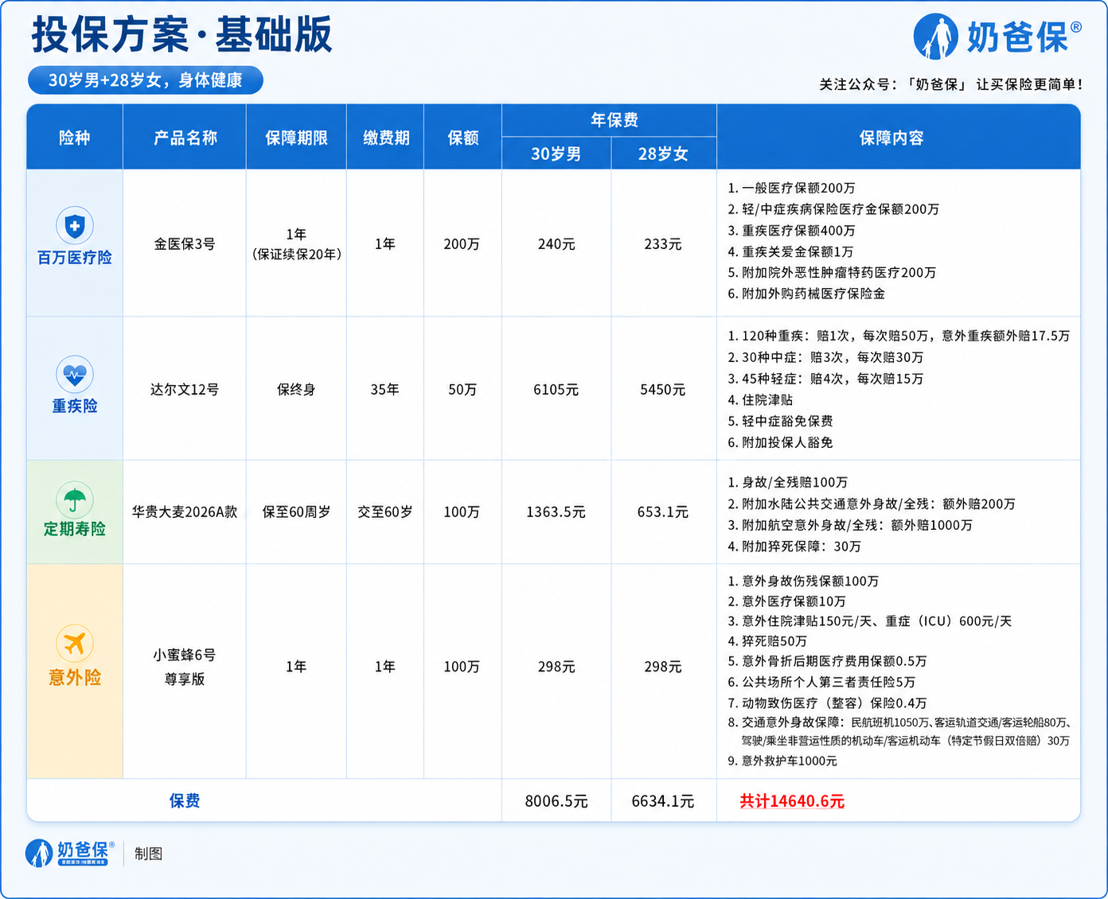The height and width of the screenshot is (899, 1108).
Task: Click the 240元 premium cell
Action: pos(556,244)
